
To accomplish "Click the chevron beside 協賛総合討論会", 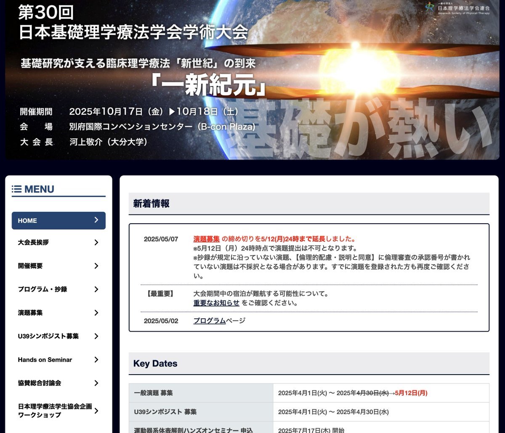I will (96, 383).
